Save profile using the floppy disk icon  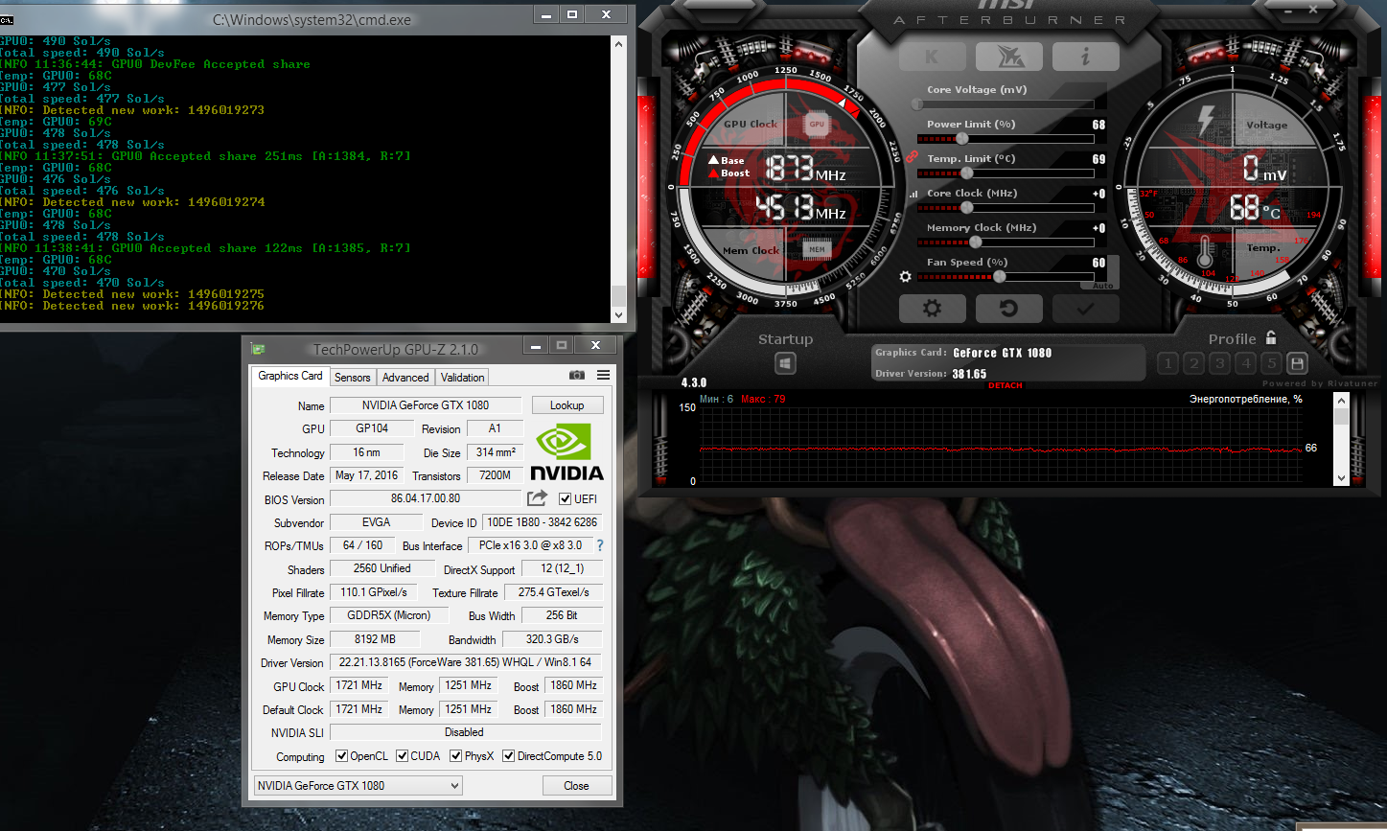(x=1297, y=363)
